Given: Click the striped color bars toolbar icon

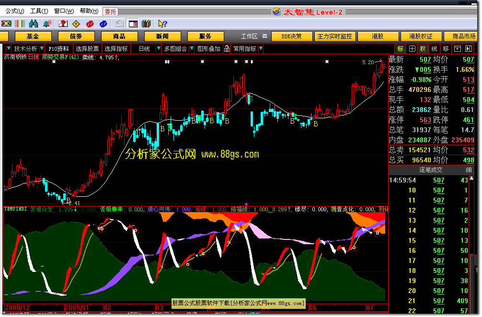Looking at the screenshot, I should (20, 23).
